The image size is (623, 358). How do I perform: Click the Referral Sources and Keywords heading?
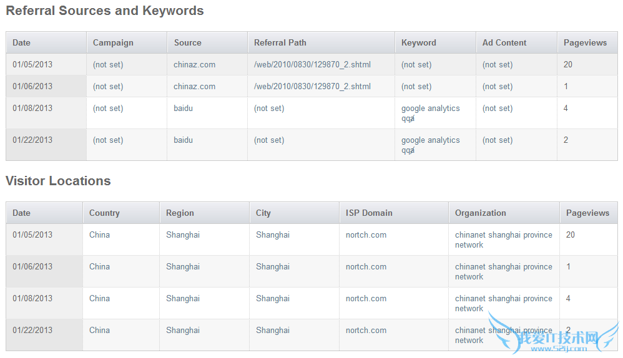tap(104, 11)
